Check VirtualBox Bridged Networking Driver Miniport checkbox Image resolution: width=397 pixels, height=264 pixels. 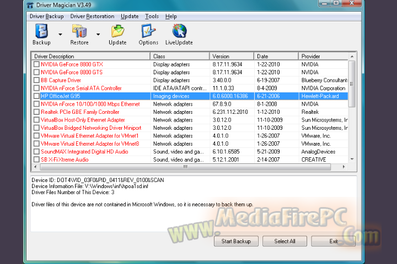click(x=36, y=128)
